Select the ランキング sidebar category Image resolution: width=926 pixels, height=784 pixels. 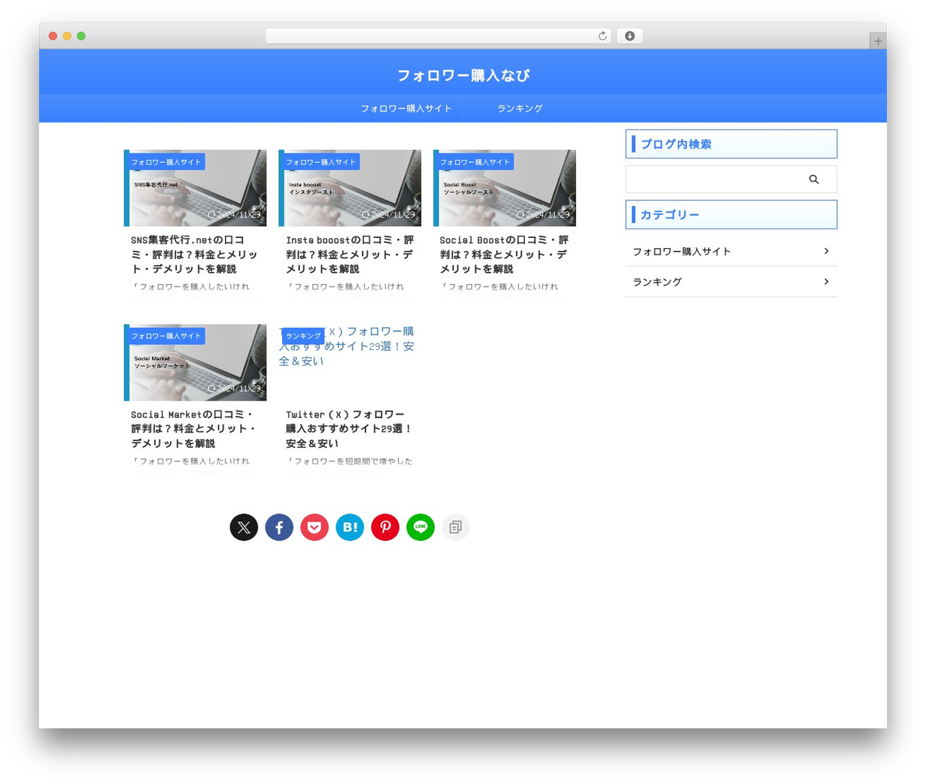(731, 282)
